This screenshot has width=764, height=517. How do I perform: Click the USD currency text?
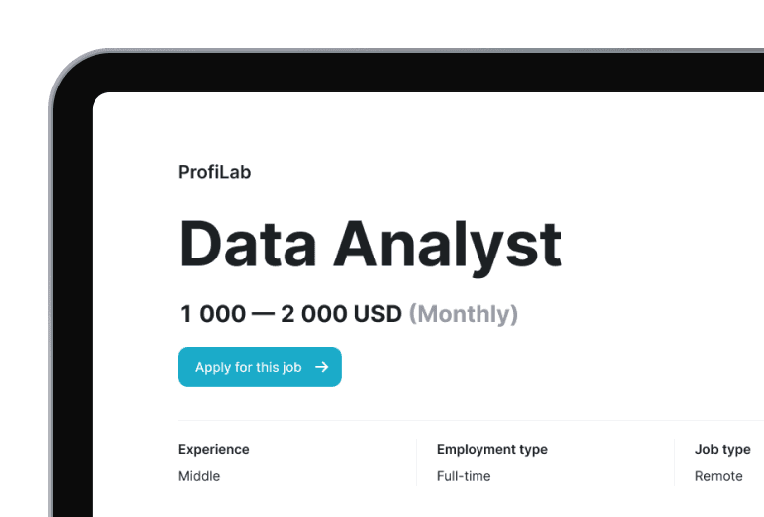click(378, 315)
